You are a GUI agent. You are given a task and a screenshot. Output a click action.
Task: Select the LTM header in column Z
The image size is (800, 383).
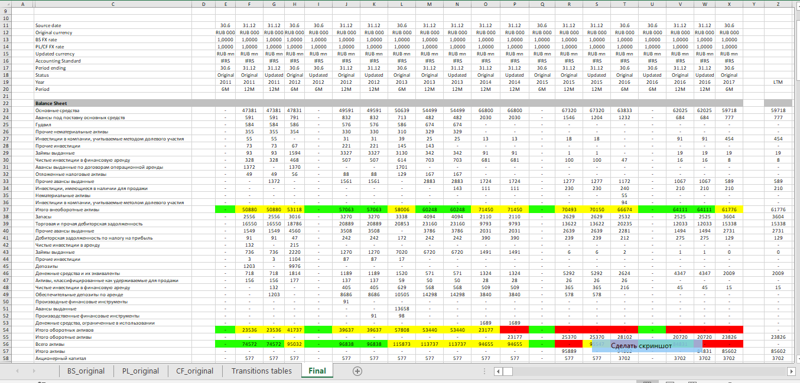click(778, 82)
